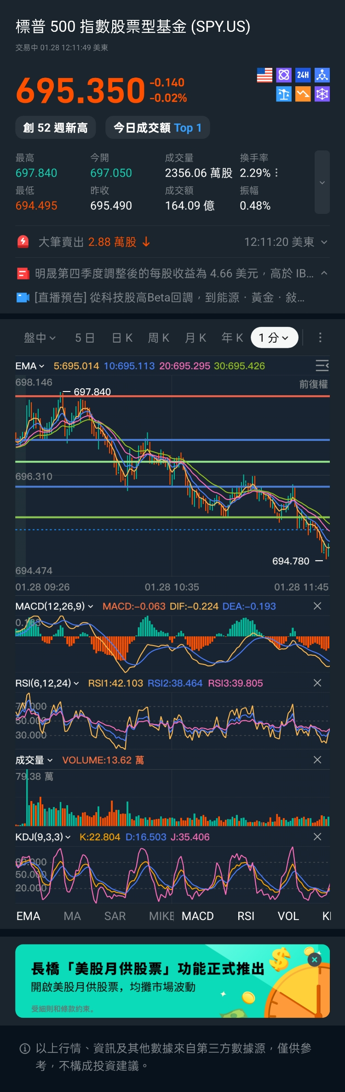This screenshot has width=345, height=1092.
Task: Toggle the VOL indicator in bottom bar
Action: coord(288,916)
